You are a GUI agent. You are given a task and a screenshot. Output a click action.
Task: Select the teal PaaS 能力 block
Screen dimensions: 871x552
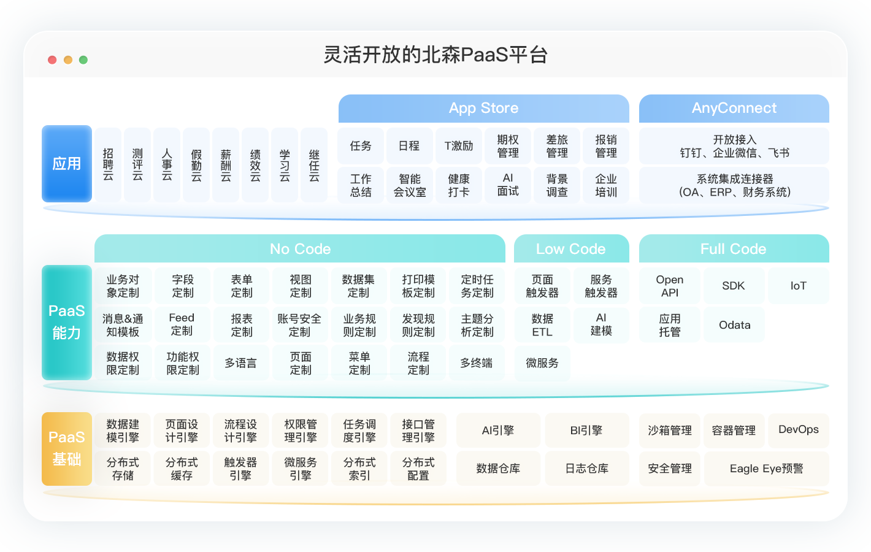click(x=67, y=322)
